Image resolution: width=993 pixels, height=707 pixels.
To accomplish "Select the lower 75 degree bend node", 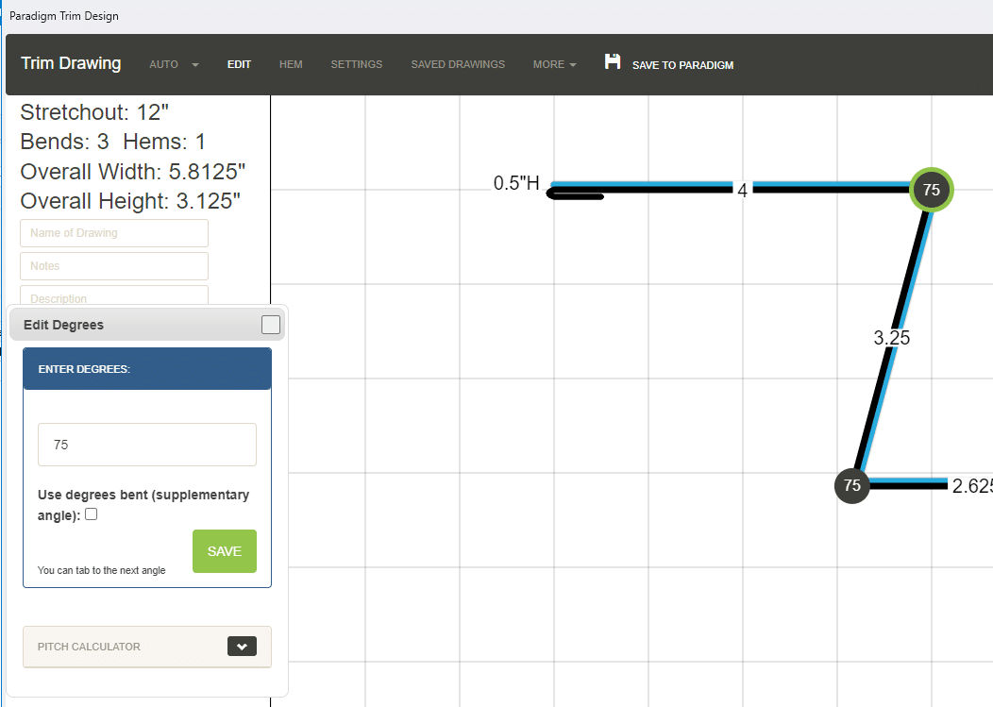I will (x=851, y=486).
